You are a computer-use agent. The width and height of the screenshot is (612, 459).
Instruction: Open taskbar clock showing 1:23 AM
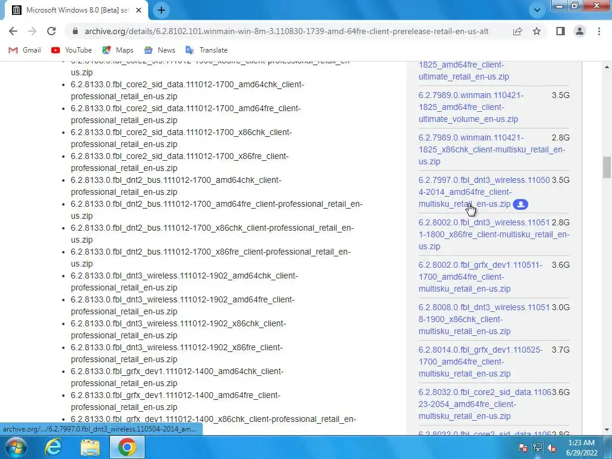(x=582, y=448)
